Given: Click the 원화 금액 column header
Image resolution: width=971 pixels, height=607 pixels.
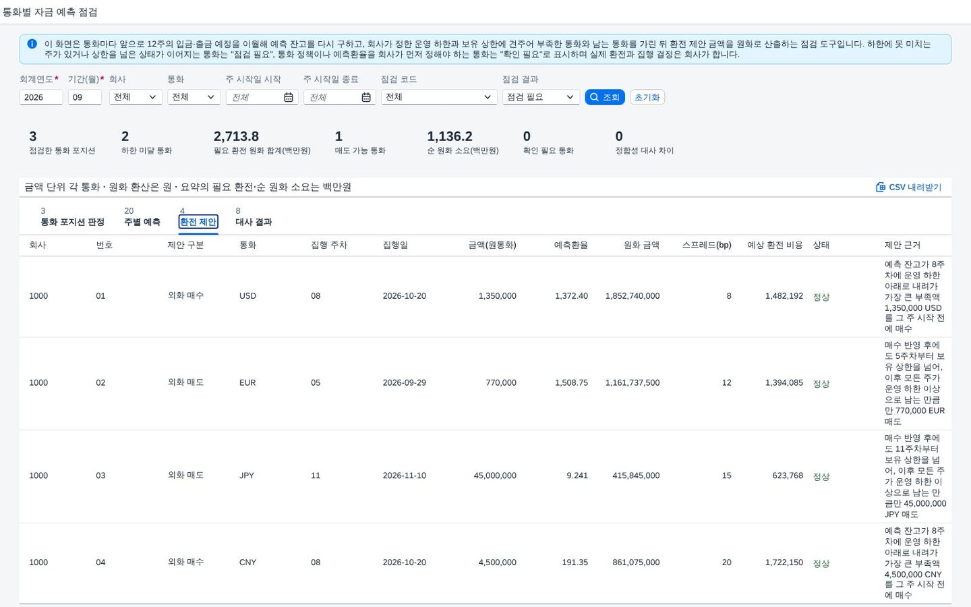Looking at the screenshot, I should click(x=641, y=245).
